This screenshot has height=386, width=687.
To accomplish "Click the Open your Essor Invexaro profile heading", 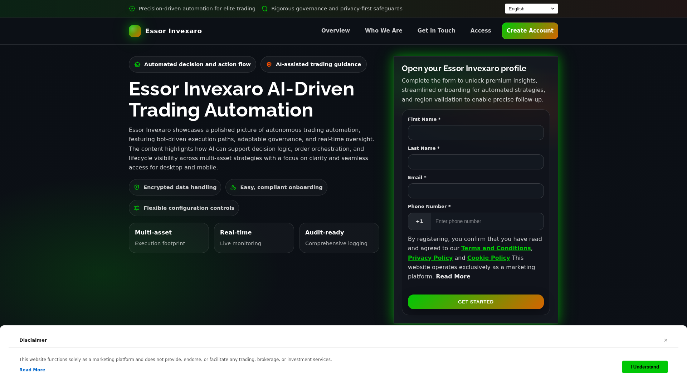I will point(464,68).
